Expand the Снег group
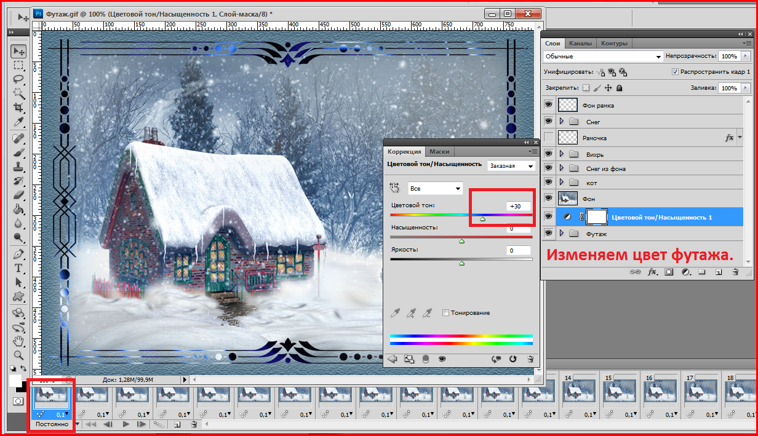The width and height of the screenshot is (758, 436). 561,122
